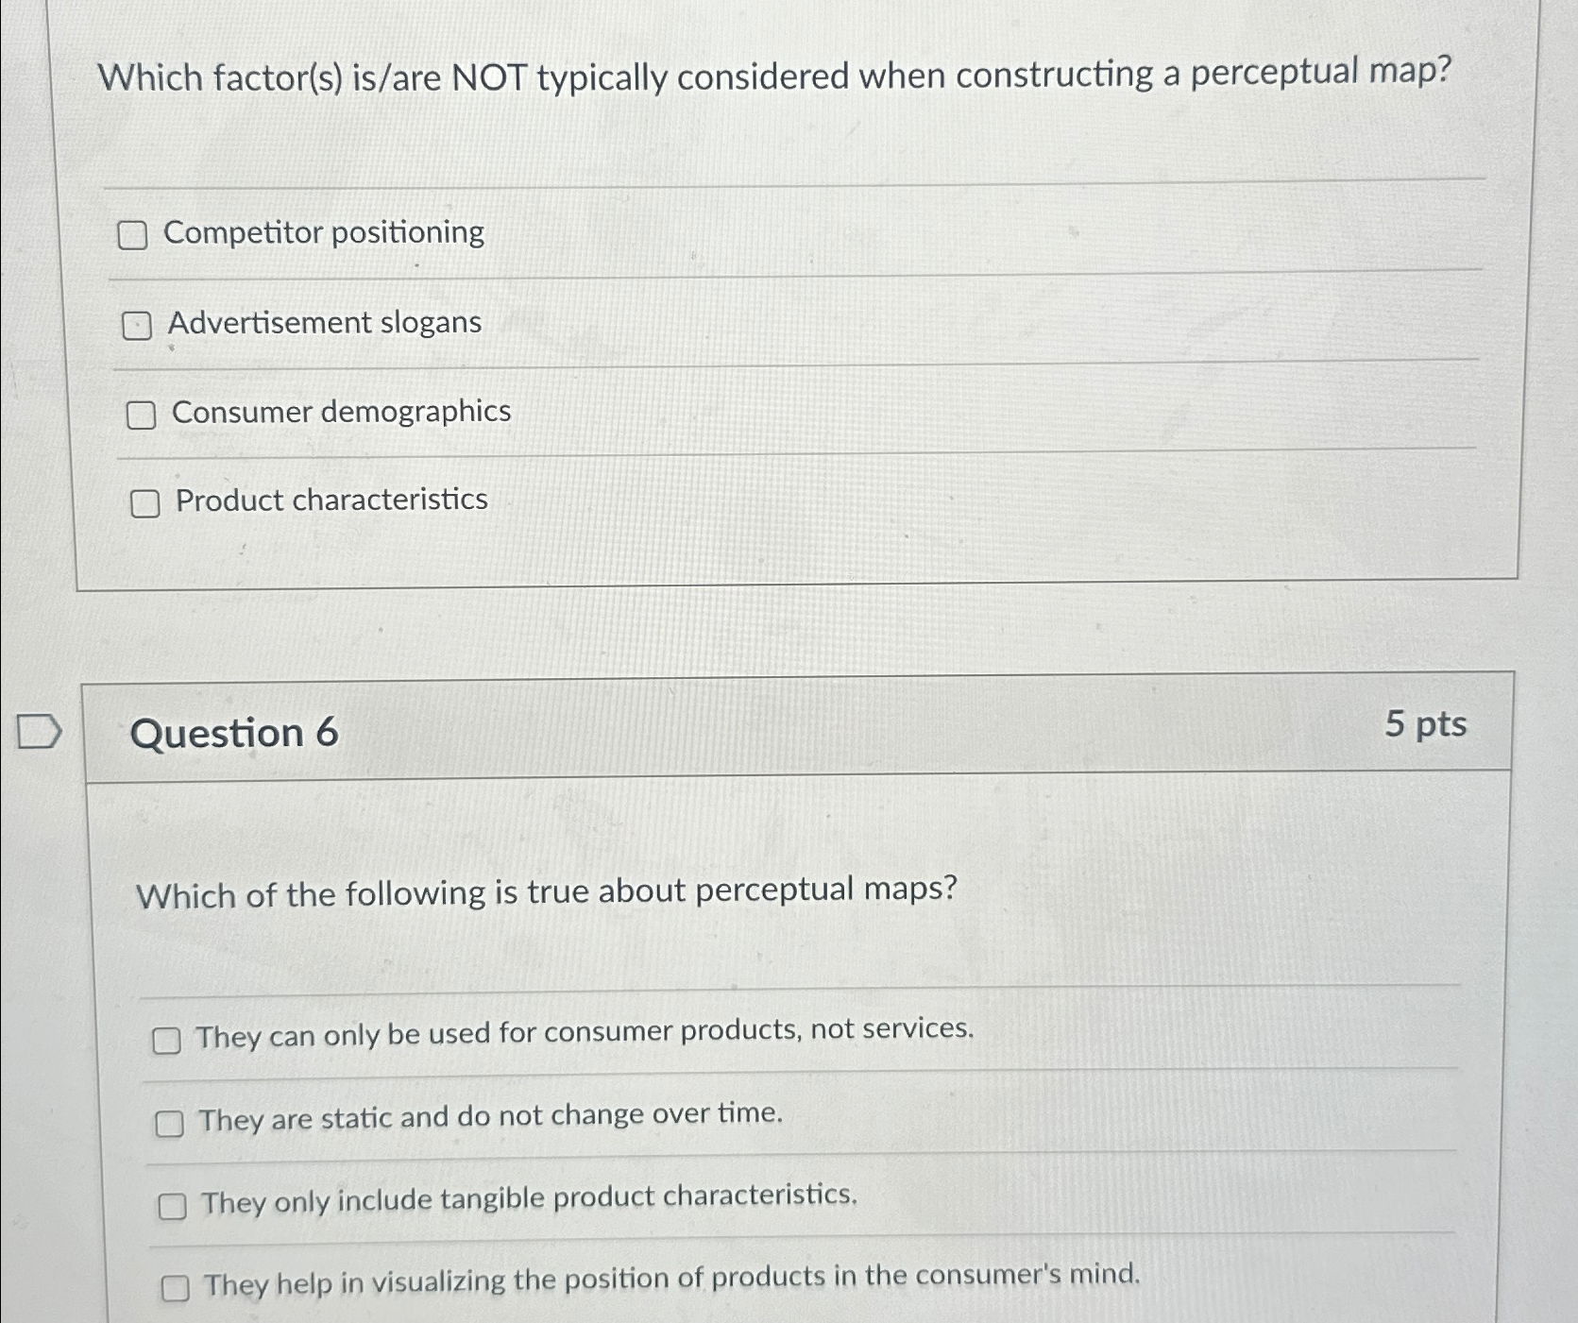1578x1323 pixels.
Task: Click the Question 6 header bar
Action: pos(755,732)
